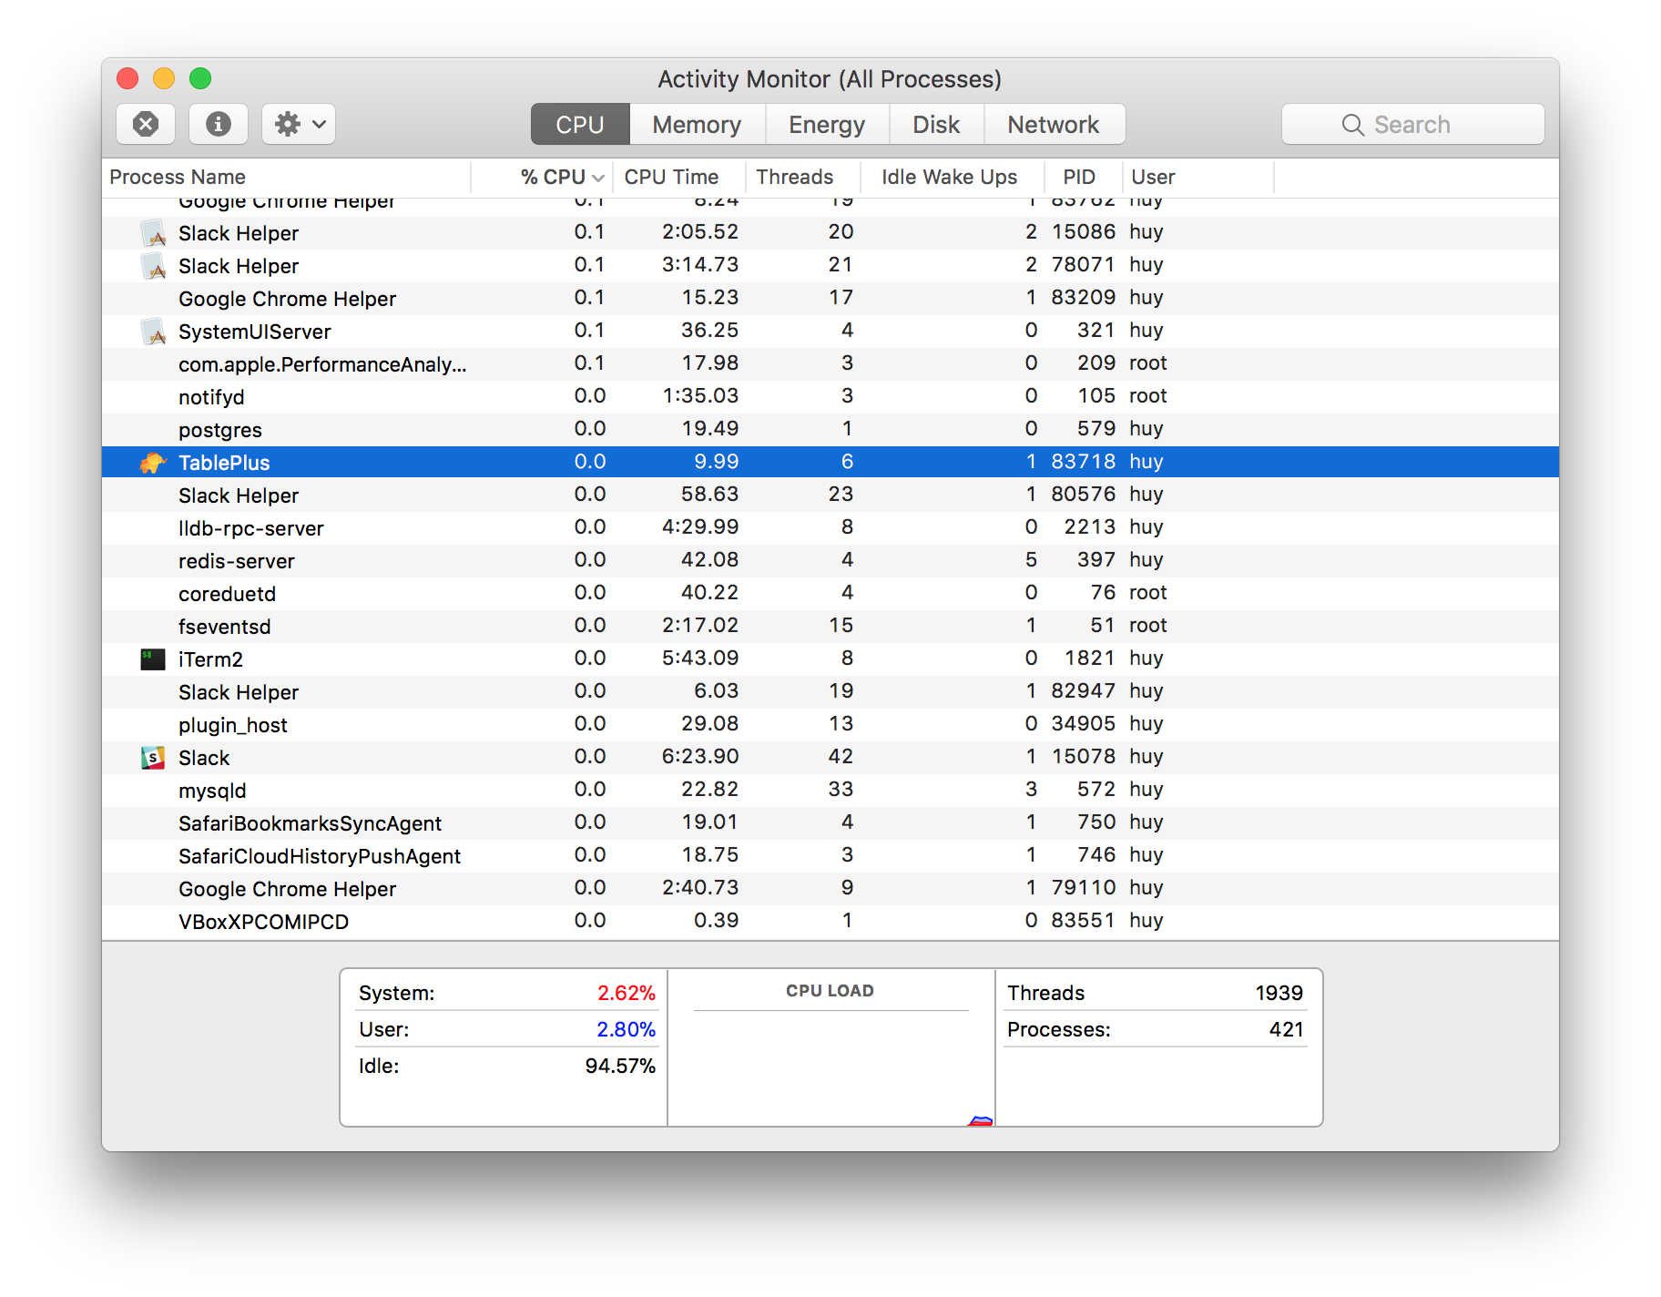Click the quit process (X) icon

(145, 124)
